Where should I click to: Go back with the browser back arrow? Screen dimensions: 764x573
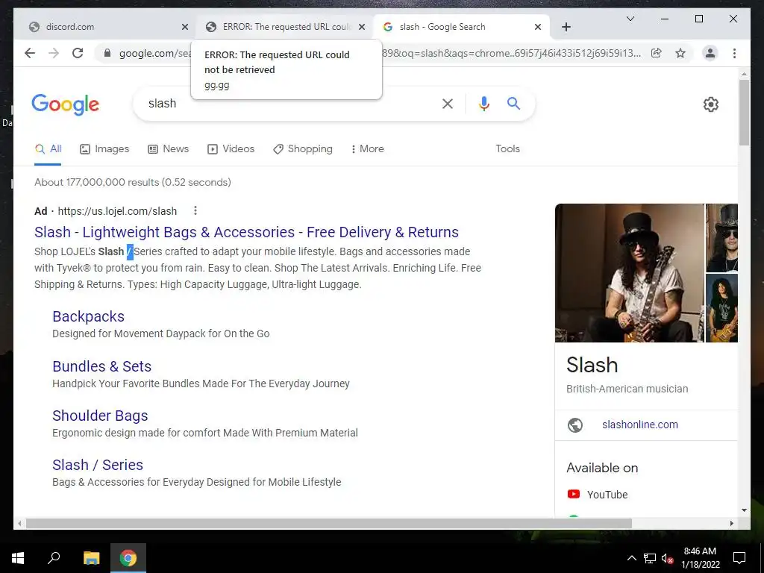tap(30, 53)
